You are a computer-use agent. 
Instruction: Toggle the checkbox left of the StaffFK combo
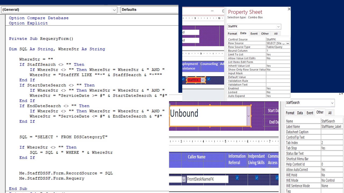point(183,79)
